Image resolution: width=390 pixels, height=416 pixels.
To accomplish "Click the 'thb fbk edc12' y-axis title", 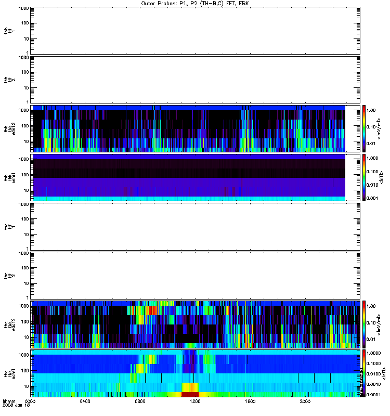I will pos(10,128).
